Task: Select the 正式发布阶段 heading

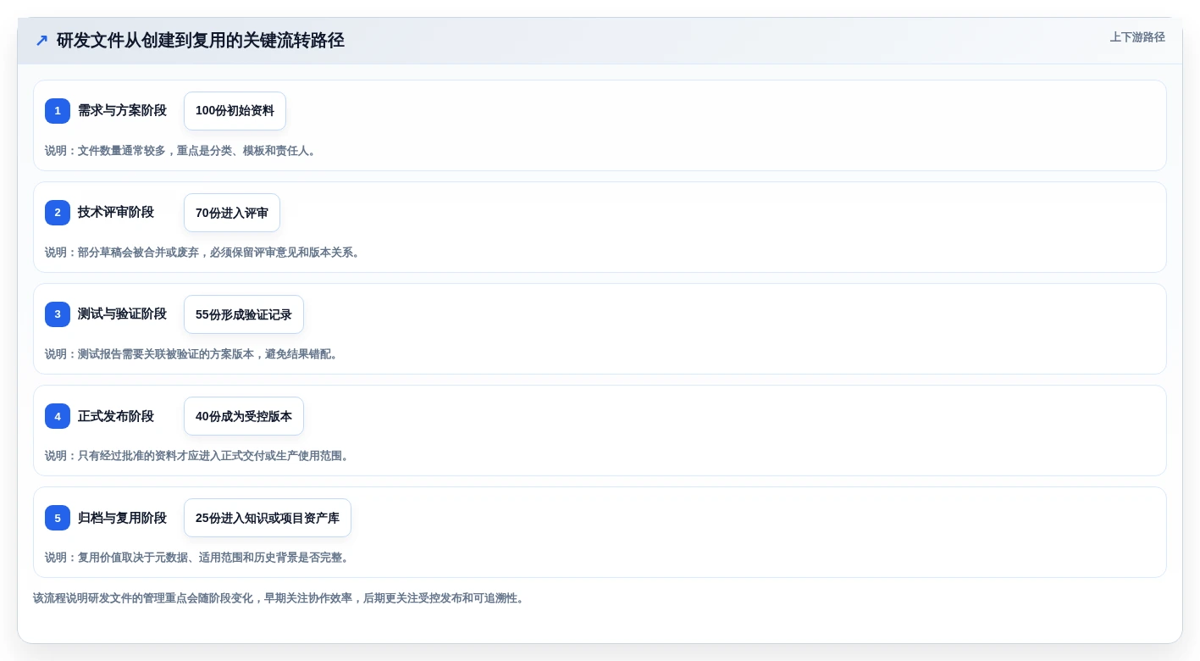Action: (116, 416)
